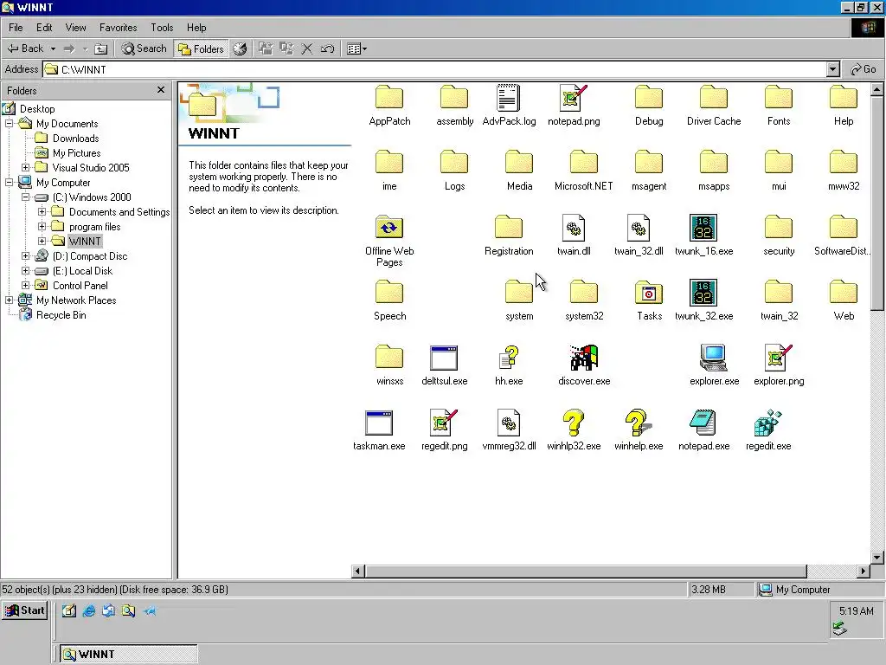Click the horizontal scrollbar right arrow
The image size is (886, 665).
click(x=863, y=571)
